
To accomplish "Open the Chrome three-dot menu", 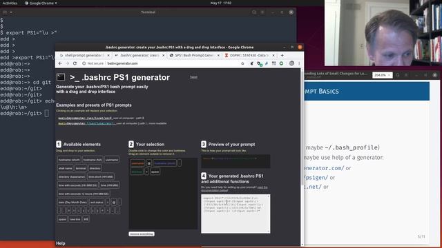I will click(299, 63).
